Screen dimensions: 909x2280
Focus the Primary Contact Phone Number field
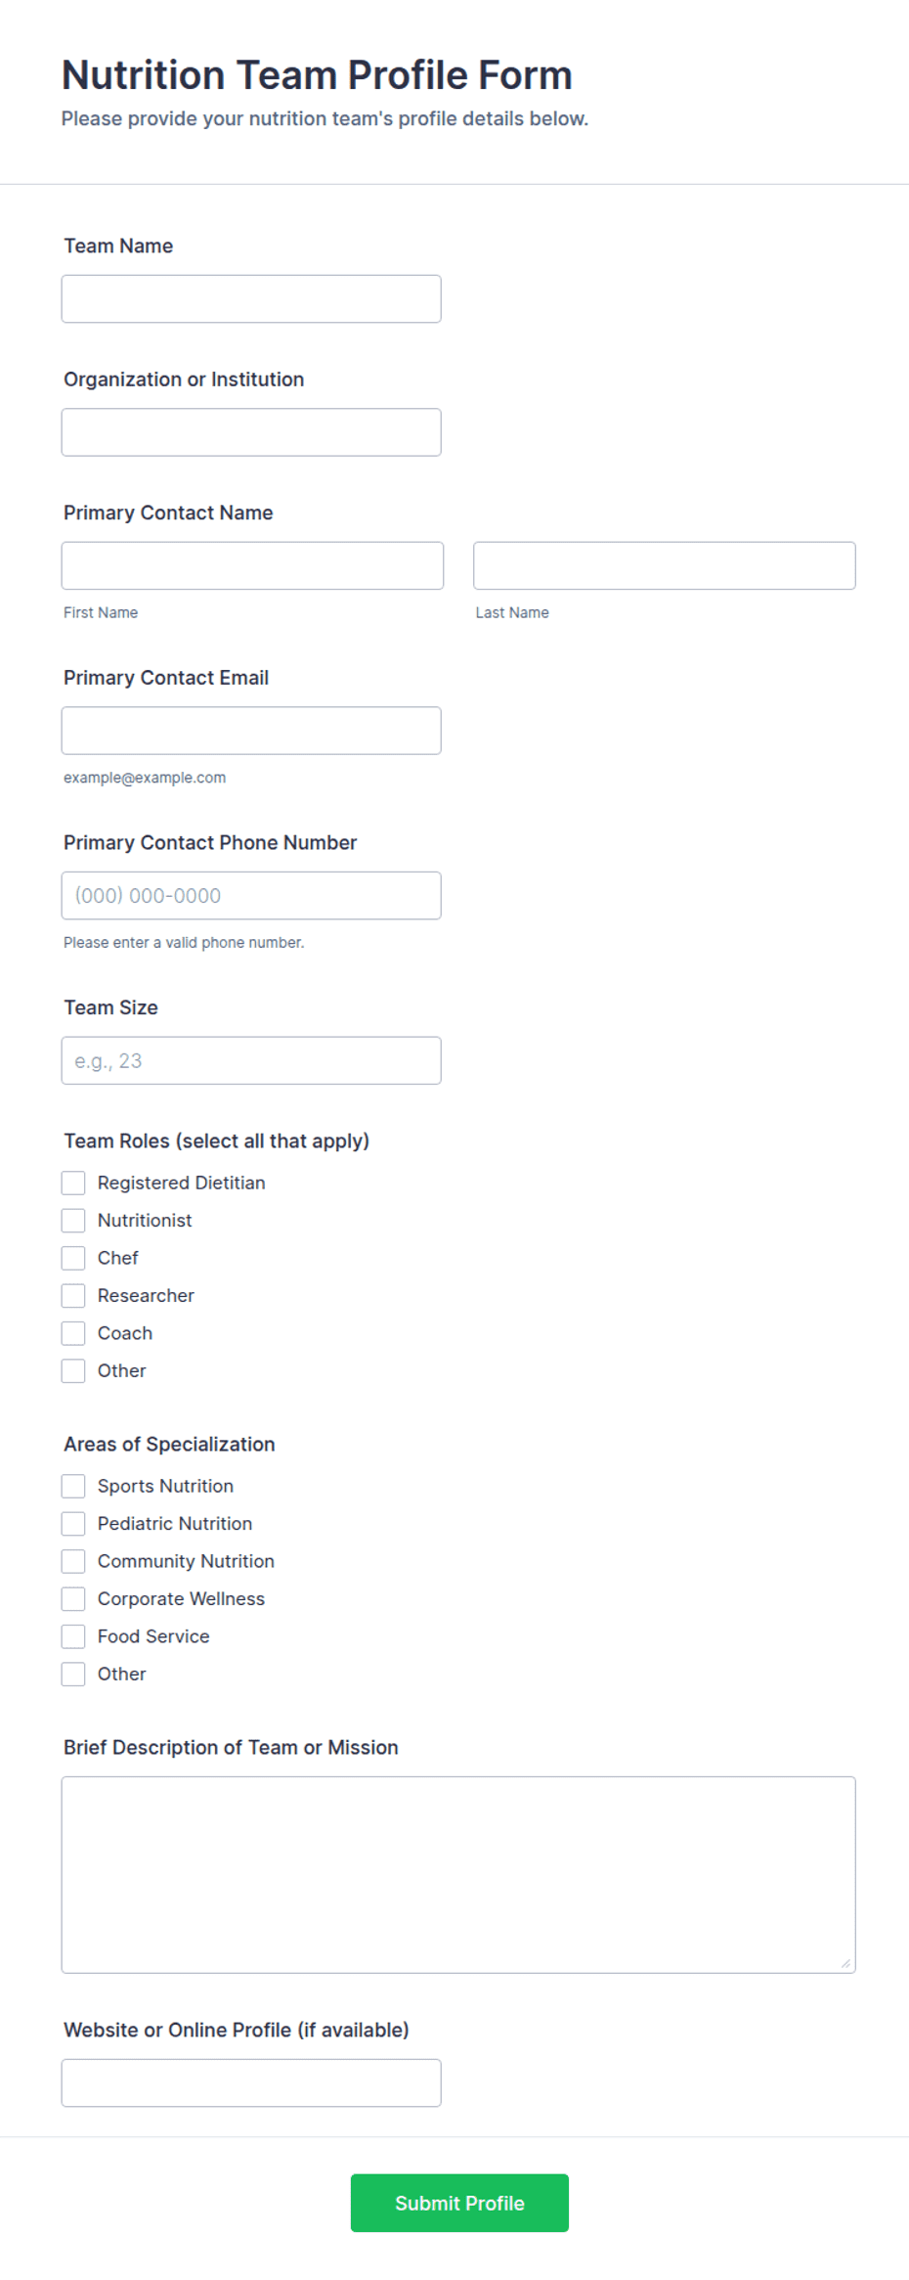251,895
